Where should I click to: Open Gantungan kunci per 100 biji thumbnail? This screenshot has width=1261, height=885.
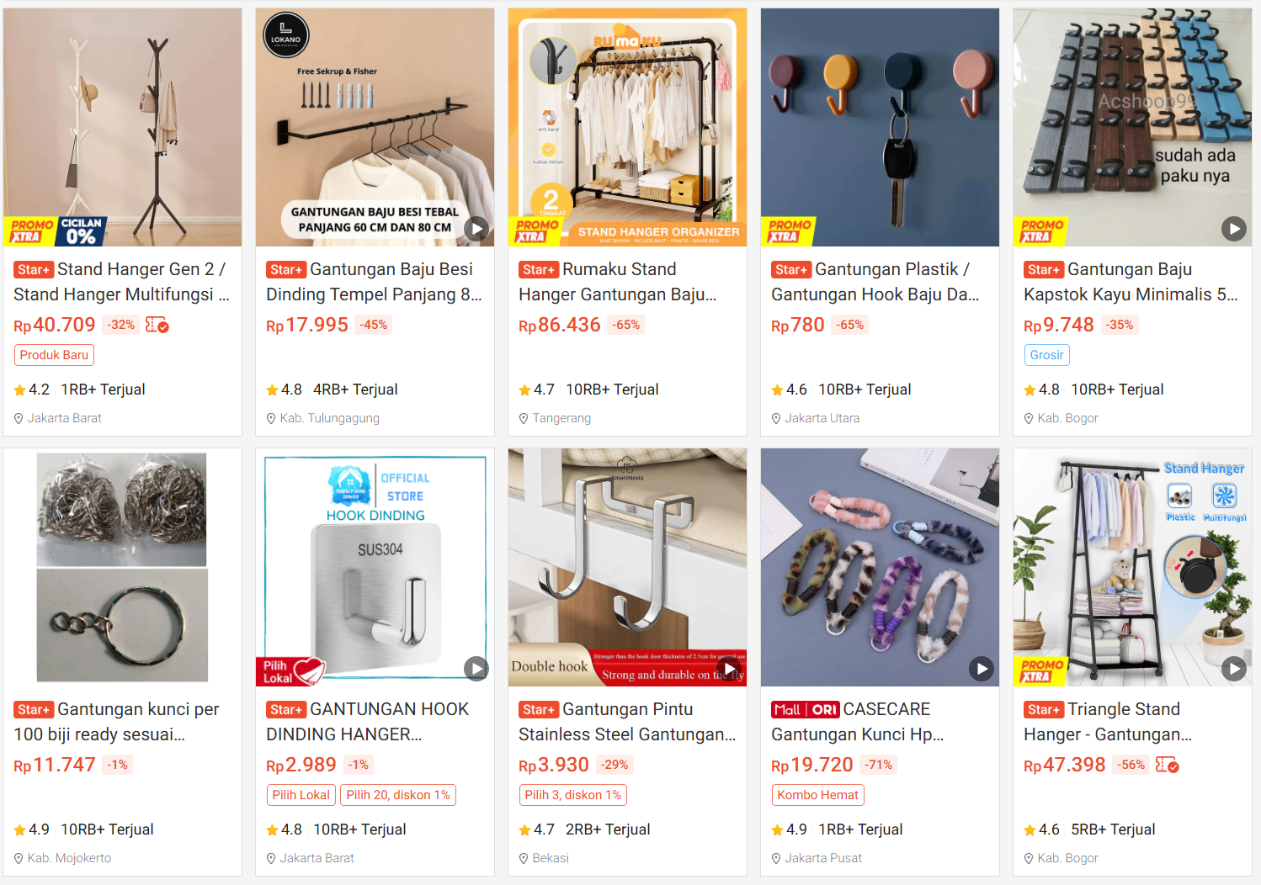coord(122,567)
